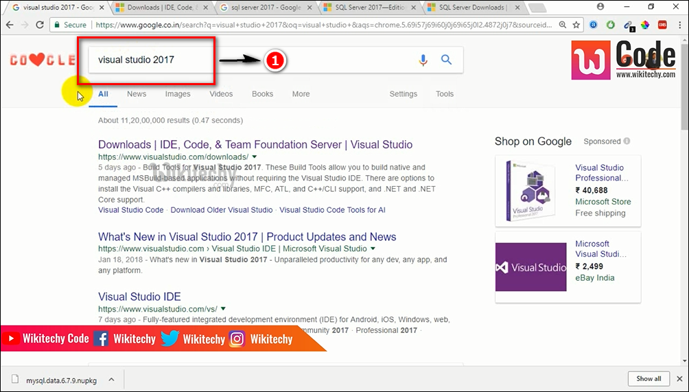Viewport: 689px width, 392px height.
Task: Click the blue search magnifier icon
Action: [446, 60]
